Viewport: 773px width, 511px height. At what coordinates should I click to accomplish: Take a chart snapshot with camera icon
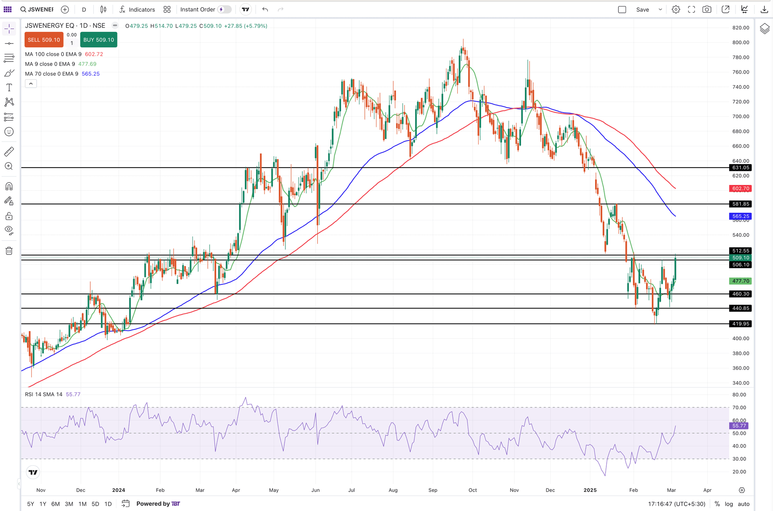pos(707,9)
